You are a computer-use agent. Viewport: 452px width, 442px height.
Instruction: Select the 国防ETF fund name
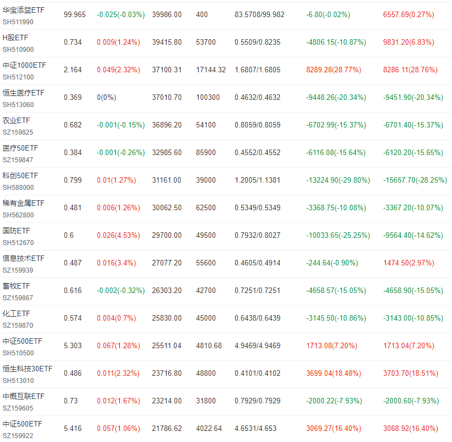[16, 231]
